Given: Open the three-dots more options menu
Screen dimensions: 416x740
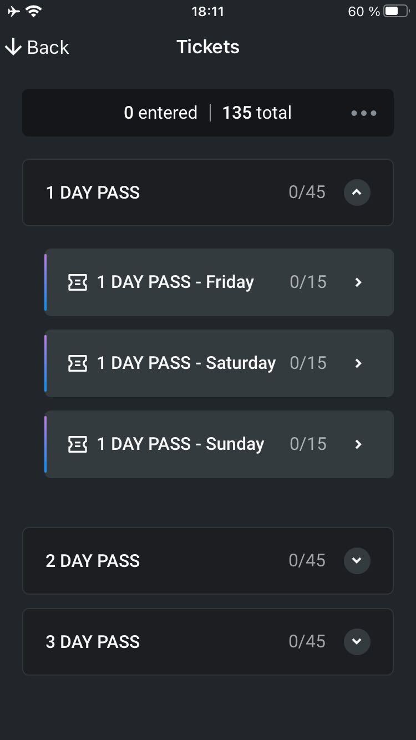Looking at the screenshot, I should click(x=364, y=113).
